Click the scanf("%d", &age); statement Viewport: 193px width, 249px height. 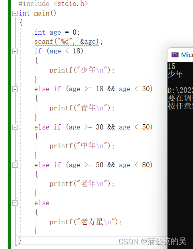point(69,42)
